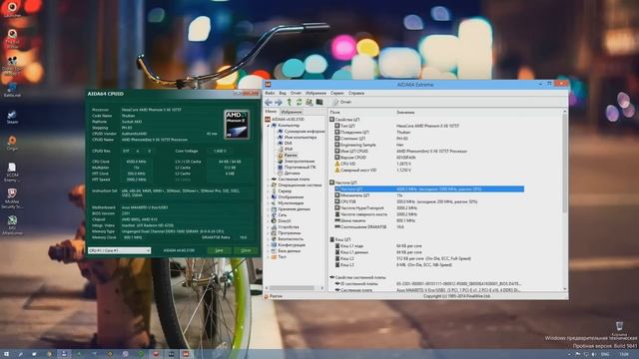Click the Back arrow in AIDA64 toolbar
The width and height of the screenshot is (639, 359).
pos(269,102)
